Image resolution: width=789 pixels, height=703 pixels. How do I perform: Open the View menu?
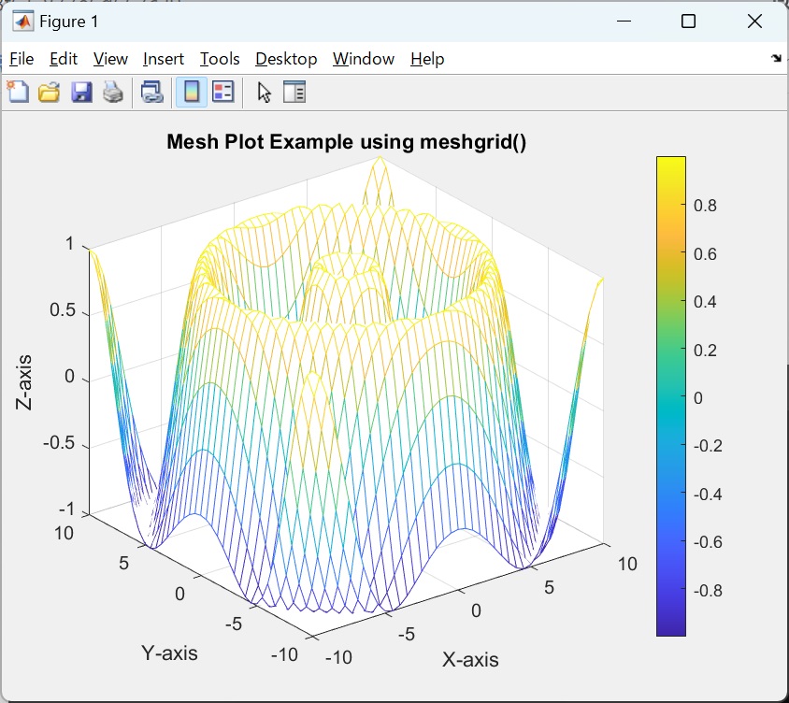110,59
